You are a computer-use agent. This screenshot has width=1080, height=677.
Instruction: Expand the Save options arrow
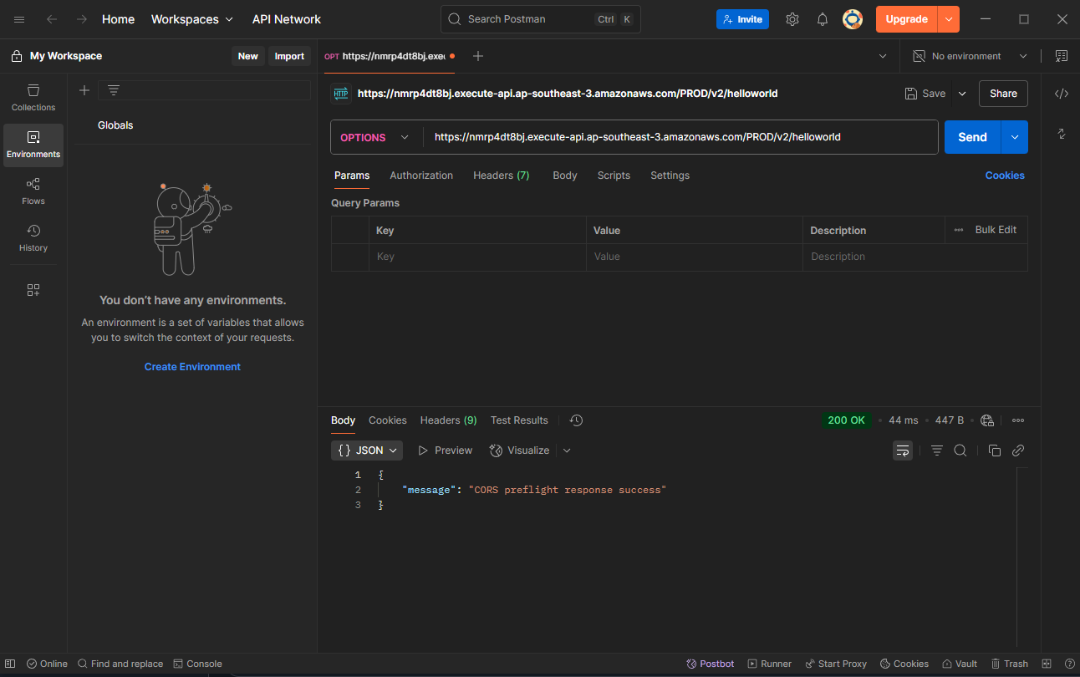pyautogui.click(x=962, y=94)
